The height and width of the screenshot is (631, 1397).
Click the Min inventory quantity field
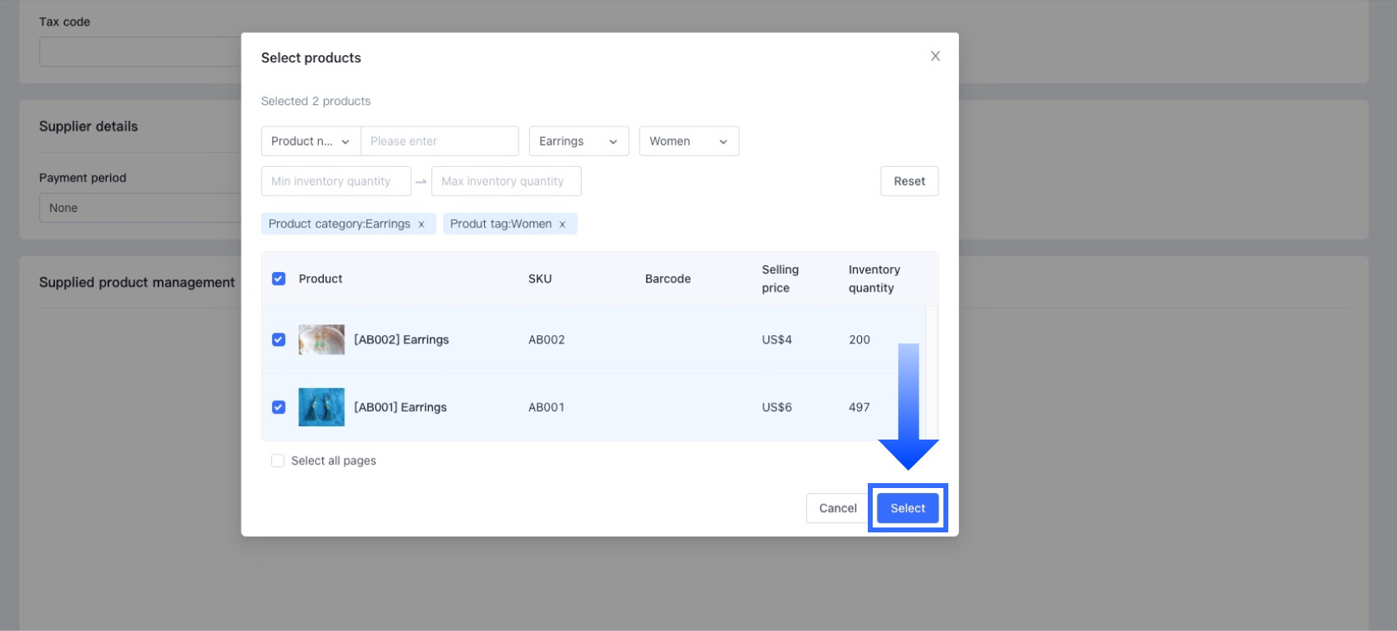point(335,181)
